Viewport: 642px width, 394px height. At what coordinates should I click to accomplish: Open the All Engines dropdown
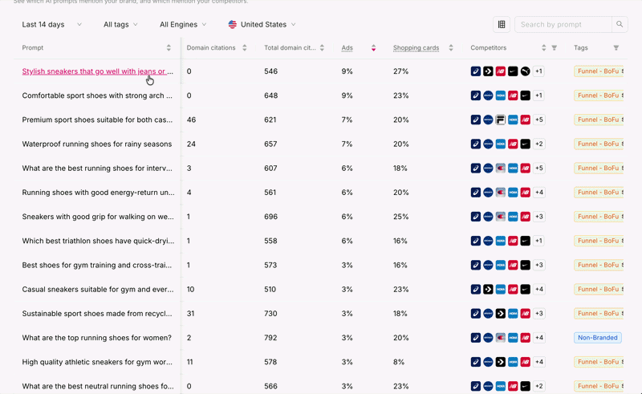tap(183, 25)
